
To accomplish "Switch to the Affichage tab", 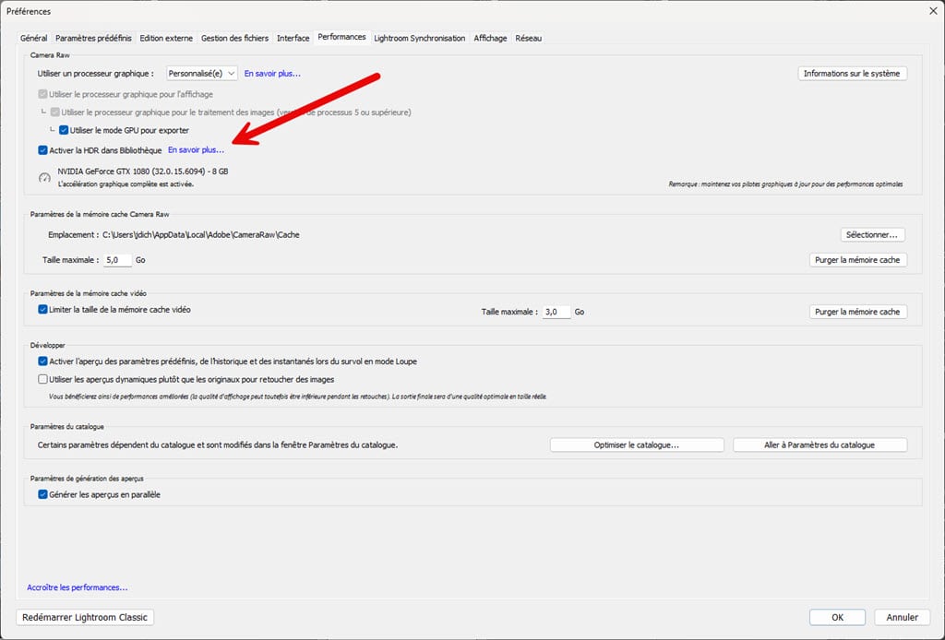I will [490, 38].
